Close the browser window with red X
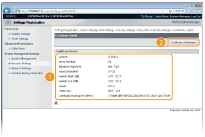This screenshot has width=205, height=137. [x=198, y=5]
